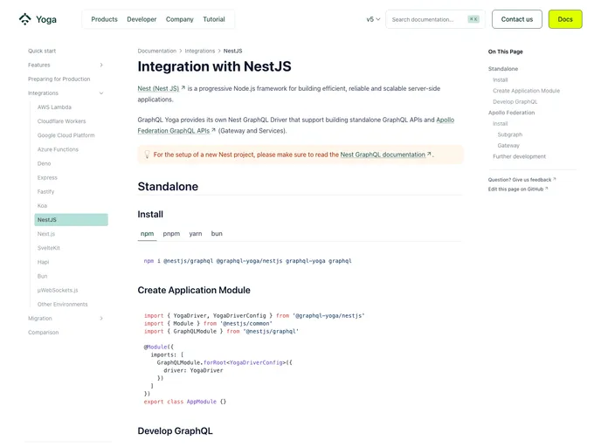Viewport: 601px width, 447px height.
Task: Switch to the bun install tab
Action: [x=217, y=234]
